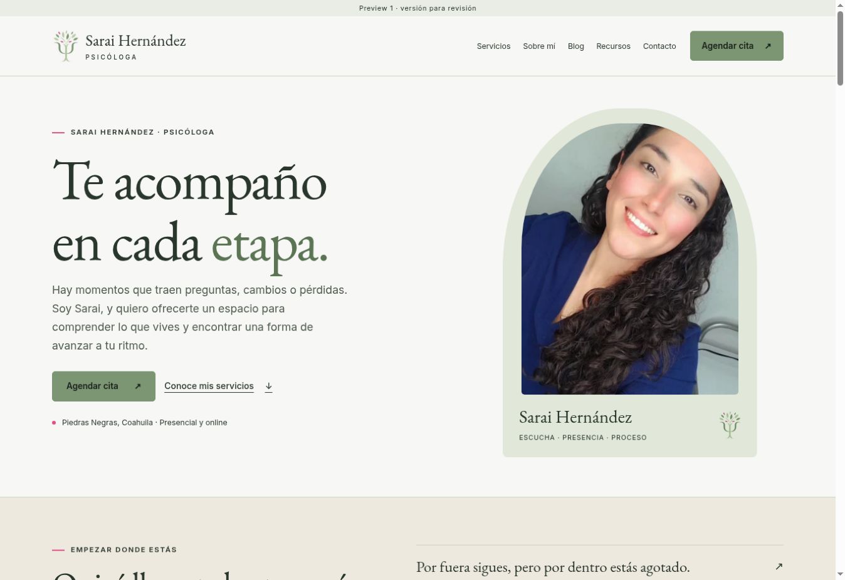
Task: Click the hero Agendar cita button
Action: (103, 386)
